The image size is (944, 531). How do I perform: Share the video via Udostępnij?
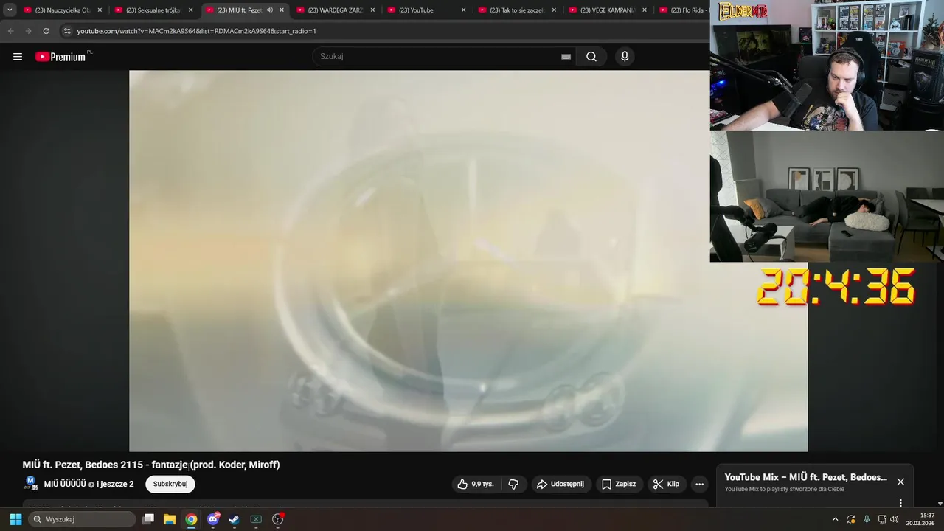(x=560, y=484)
